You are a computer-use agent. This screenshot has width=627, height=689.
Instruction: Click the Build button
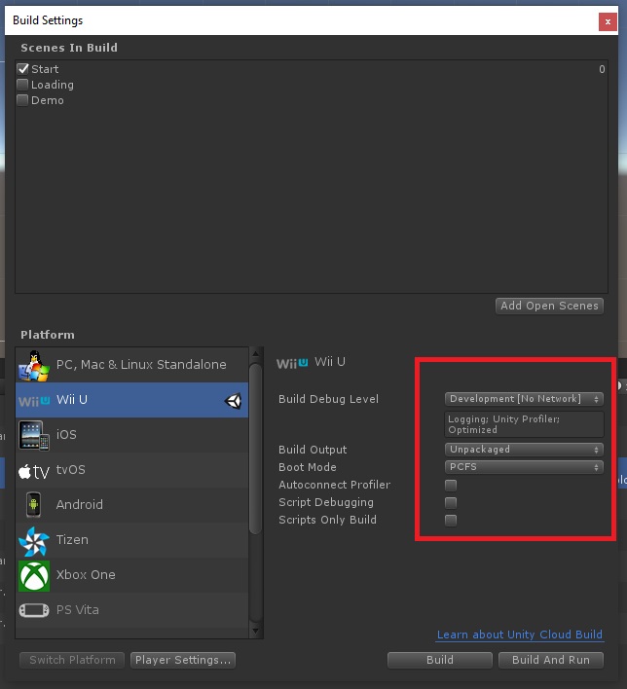[440, 660]
